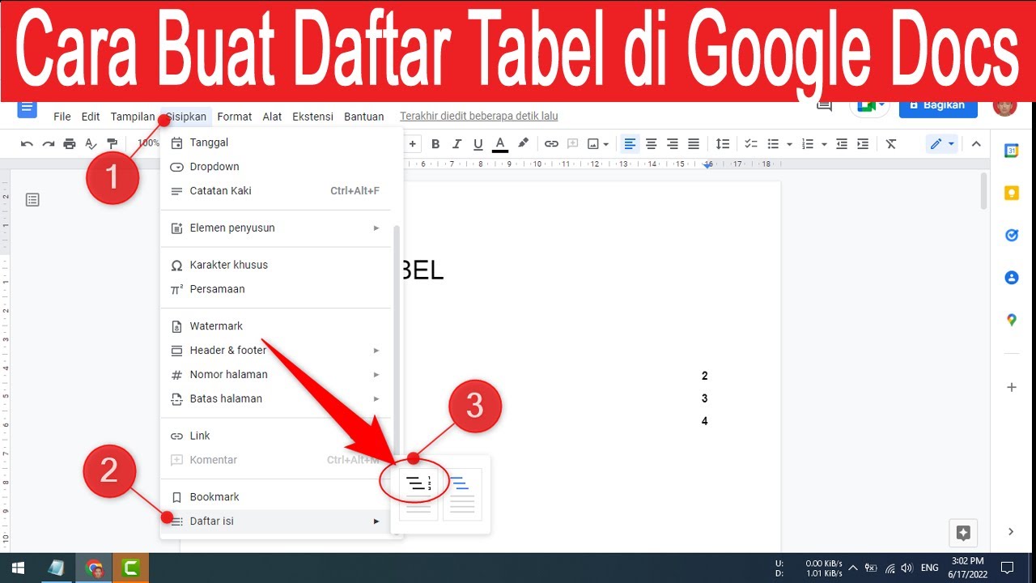1036x583 pixels.
Task: Click the decrease indent icon
Action: coord(842,144)
